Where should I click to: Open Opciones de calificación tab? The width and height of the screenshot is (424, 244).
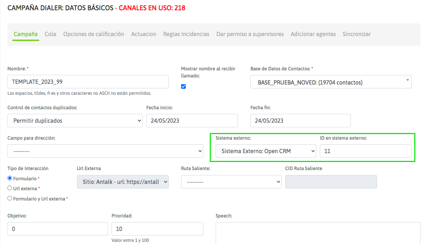94,34
